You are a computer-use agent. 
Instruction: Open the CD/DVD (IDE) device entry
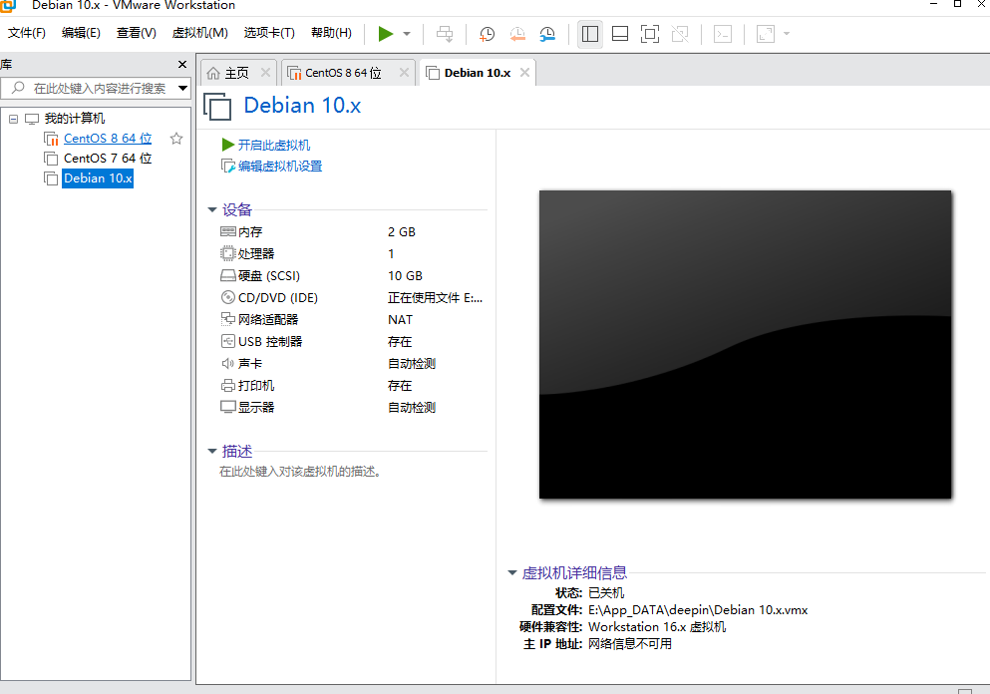click(x=278, y=298)
